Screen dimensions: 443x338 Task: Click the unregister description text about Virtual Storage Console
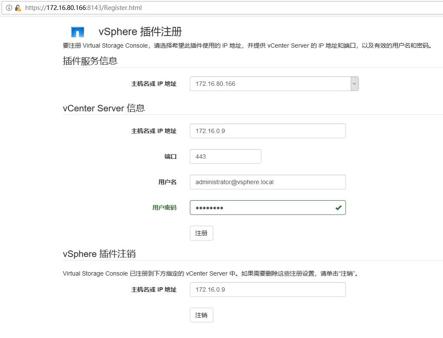211,273
